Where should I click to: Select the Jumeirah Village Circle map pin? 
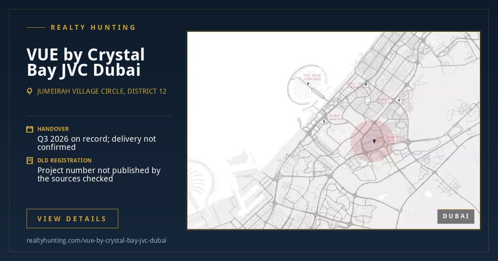(x=374, y=141)
